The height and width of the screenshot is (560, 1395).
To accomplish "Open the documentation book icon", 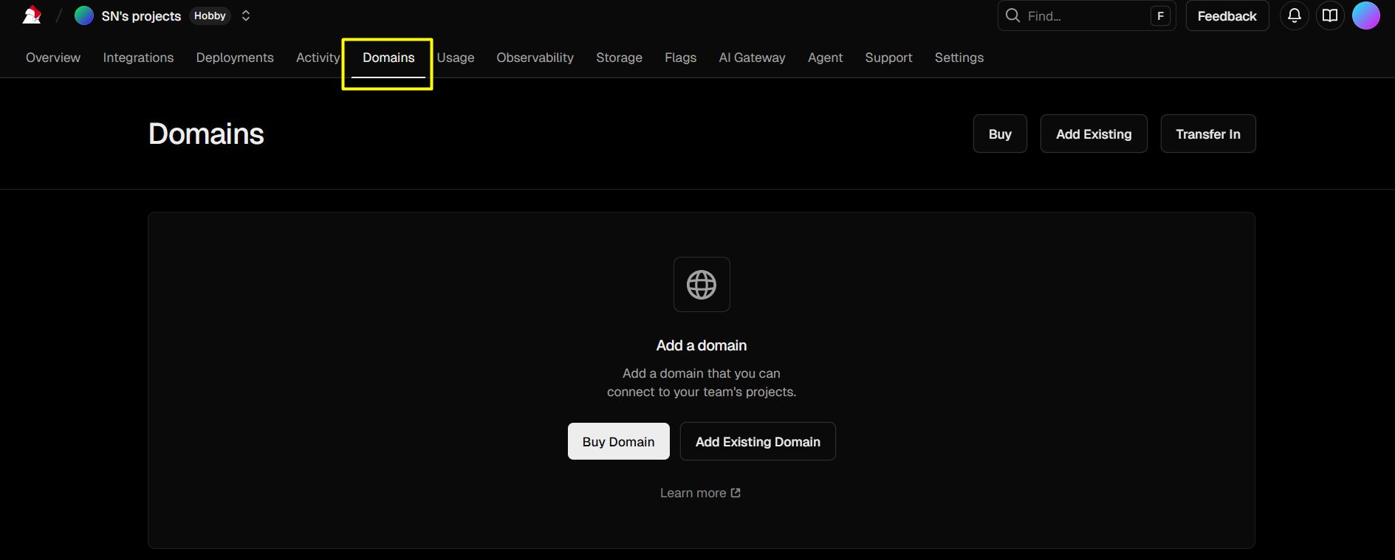I will (1330, 15).
